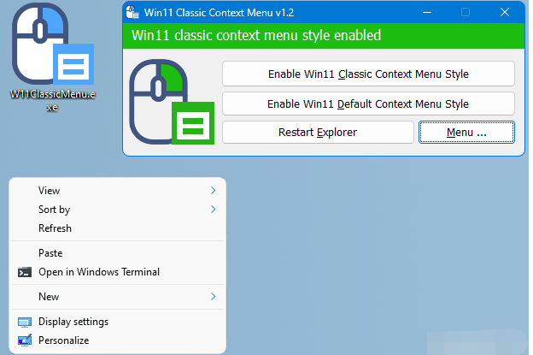Expand the Sort by submenu arrow
The image size is (533, 355).
pyautogui.click(x=214, y=209)
